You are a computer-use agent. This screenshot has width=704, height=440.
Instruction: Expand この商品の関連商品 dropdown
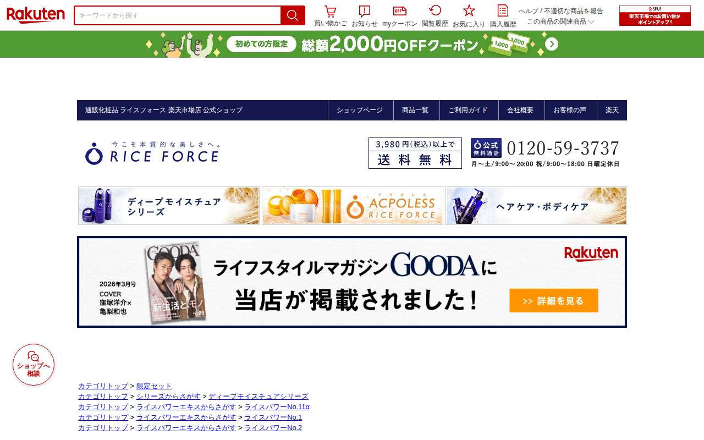[561, 21]
